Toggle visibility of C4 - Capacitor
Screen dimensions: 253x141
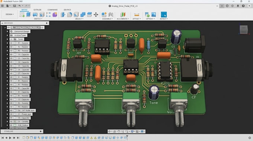click(x=11, y=62)
